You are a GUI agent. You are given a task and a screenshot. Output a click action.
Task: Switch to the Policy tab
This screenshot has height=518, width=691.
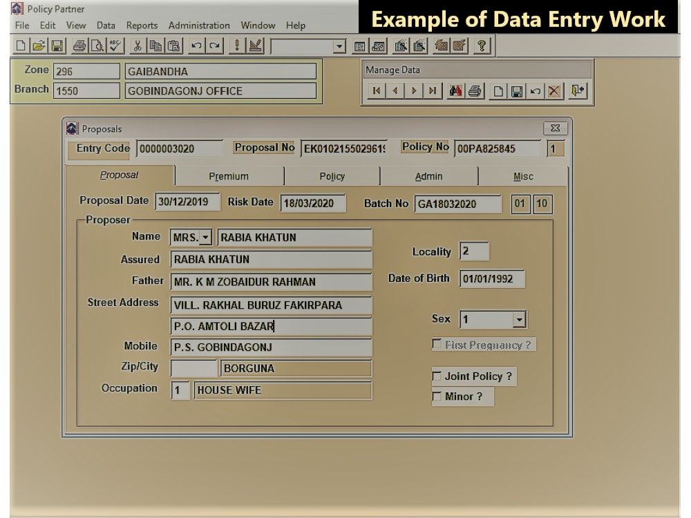pyautogui.click(x=332, y=176)
